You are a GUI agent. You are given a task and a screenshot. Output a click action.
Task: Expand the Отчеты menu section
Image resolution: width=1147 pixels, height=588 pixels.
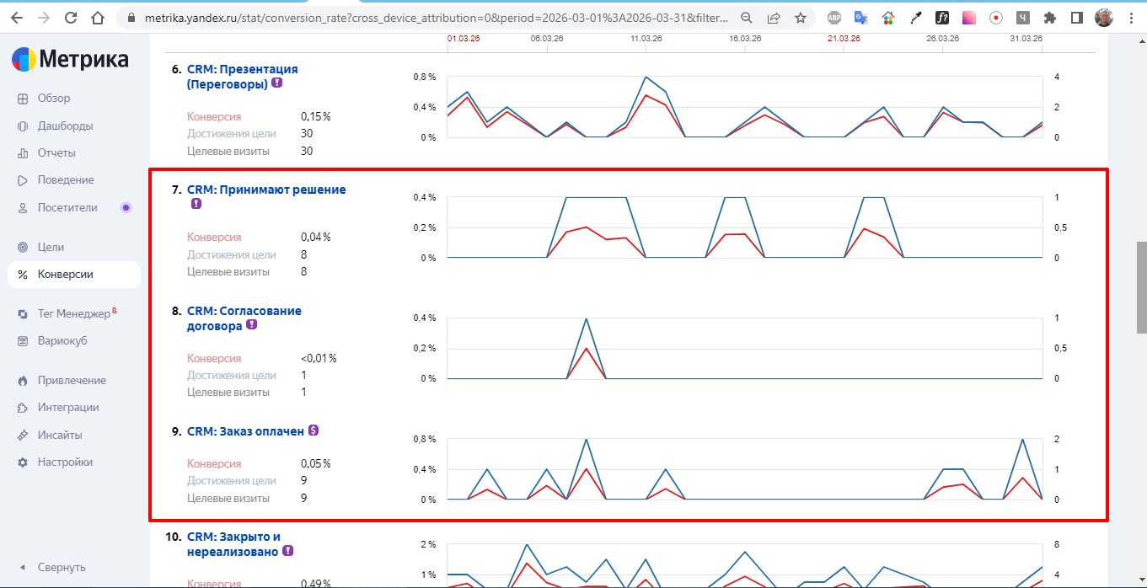click(x=56, y=152)
